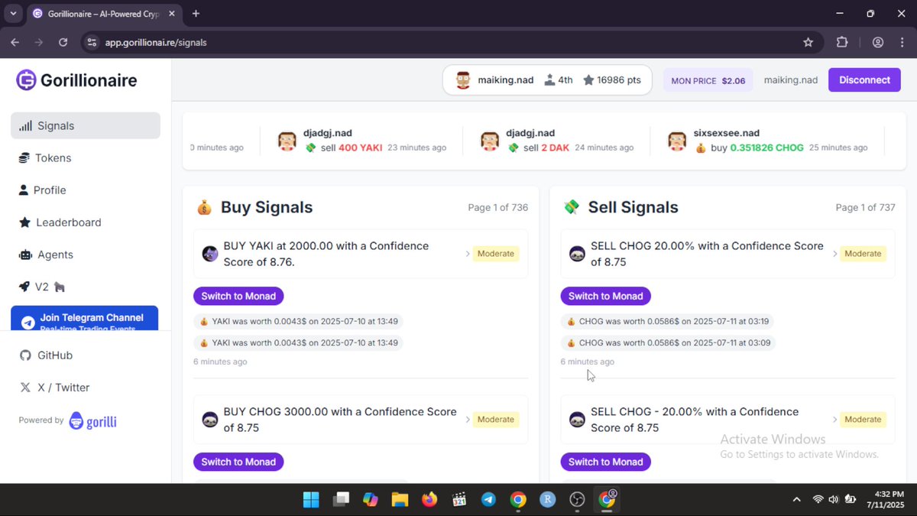The image size is (917, 516).
Task: Go to the Profile page
Action: tap(86, 190)
